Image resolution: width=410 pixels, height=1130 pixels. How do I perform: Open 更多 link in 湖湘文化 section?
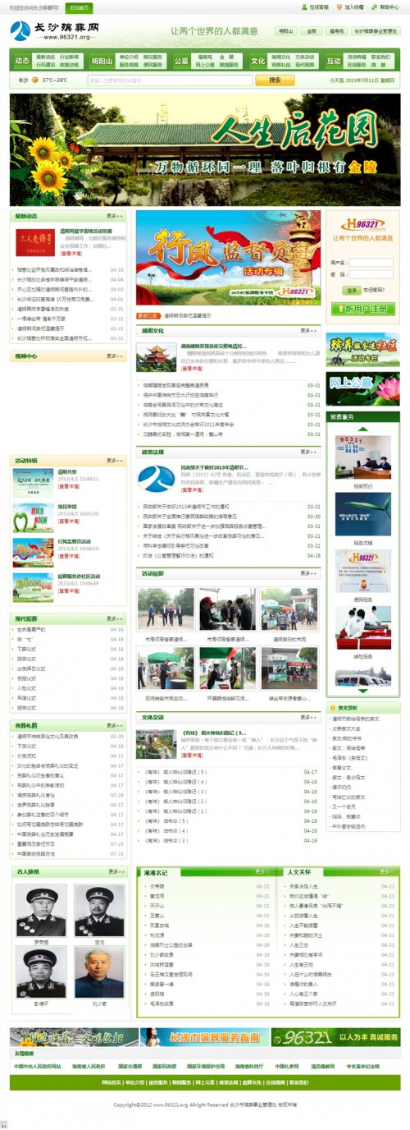[309, 330]
